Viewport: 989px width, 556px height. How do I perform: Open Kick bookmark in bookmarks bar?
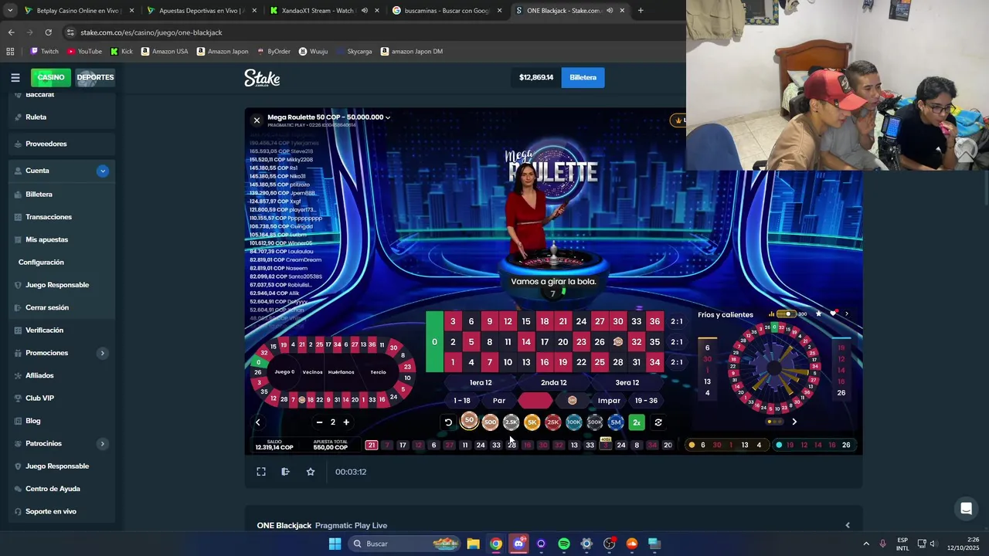click(122, 52)
